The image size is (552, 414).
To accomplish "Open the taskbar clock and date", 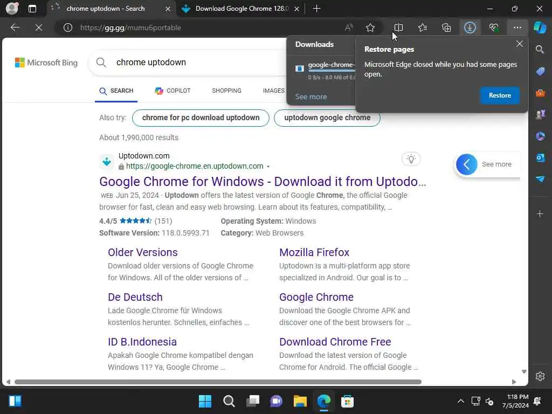I will point(515,401).
